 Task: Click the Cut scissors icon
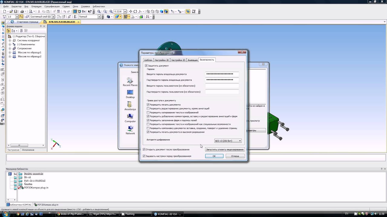(x=39, y=11)
